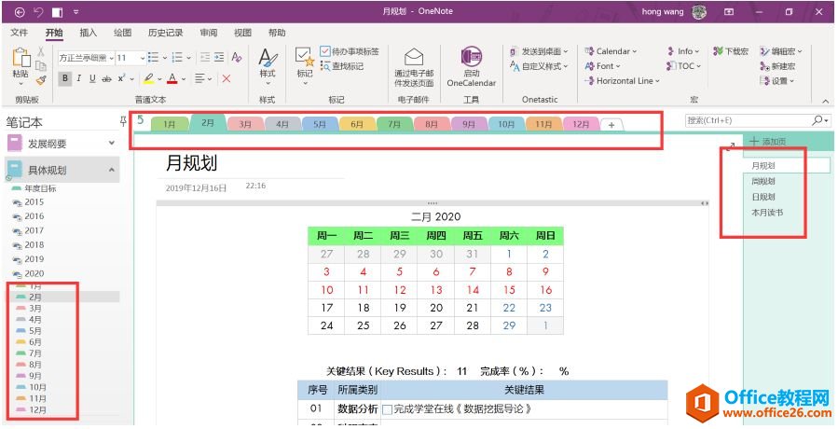Image resolution: width=838 pixels, height=429 pixels.
Task: Expand the page to full view arrow
Action: click(x=731, y=145)
